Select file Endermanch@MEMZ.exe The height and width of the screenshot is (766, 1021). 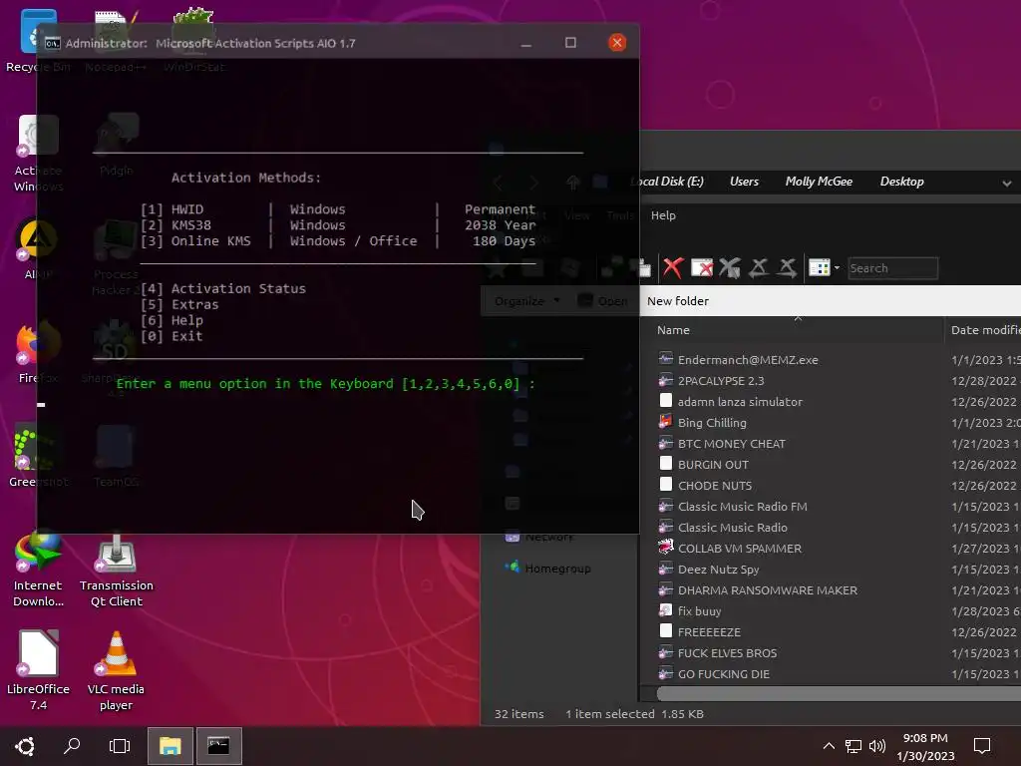click(748, 359)
